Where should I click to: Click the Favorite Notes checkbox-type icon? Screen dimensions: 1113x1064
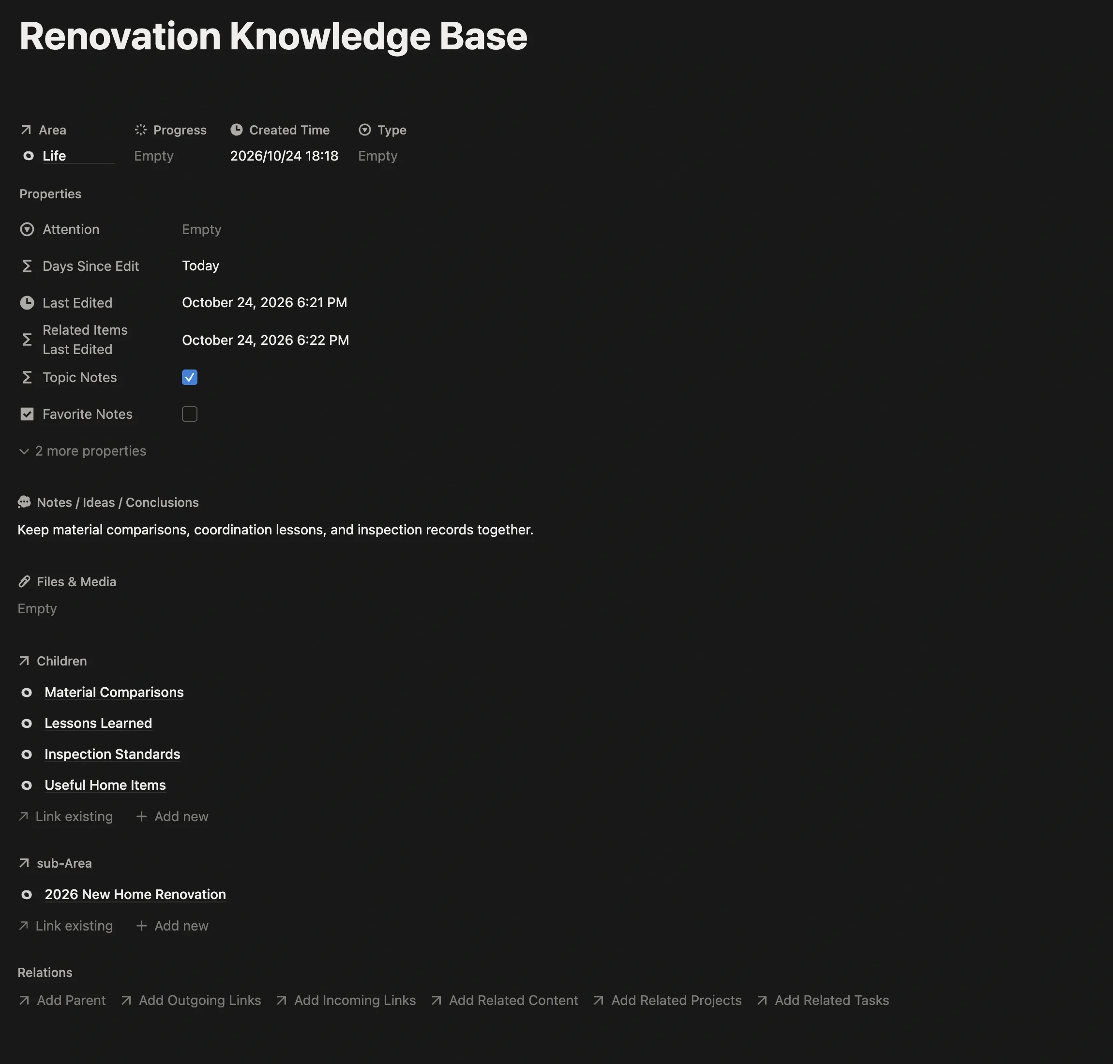pyautogui.click(x=27, y=414)
